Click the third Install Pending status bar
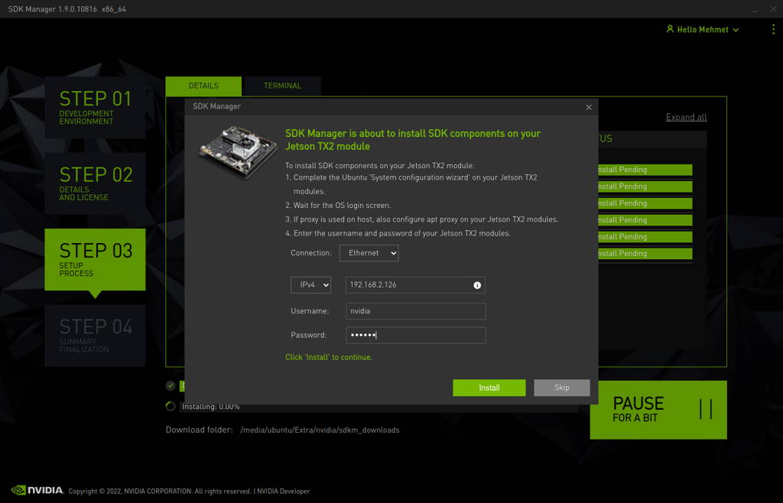 [645, 203]
